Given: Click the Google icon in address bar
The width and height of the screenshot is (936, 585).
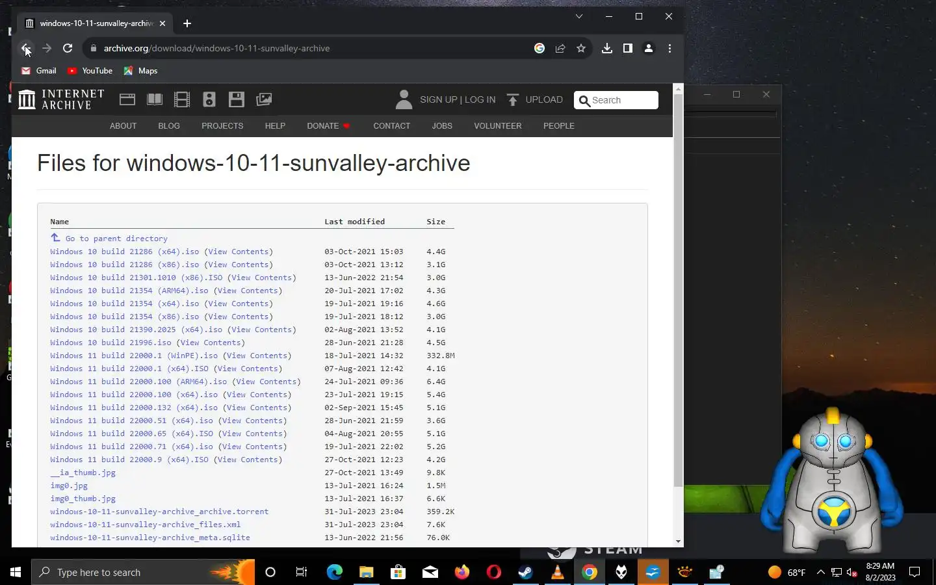Looking at the screenshot, I should click(539, 48).
